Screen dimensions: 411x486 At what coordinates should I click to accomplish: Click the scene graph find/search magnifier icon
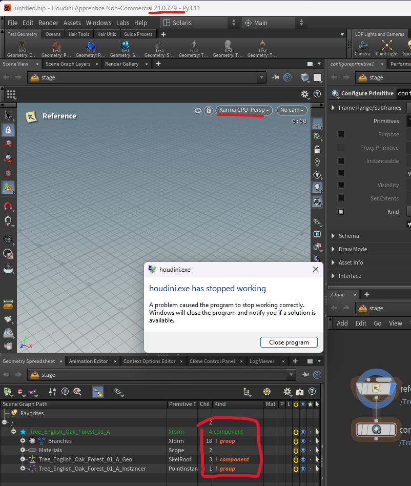(x=77, y=392)
